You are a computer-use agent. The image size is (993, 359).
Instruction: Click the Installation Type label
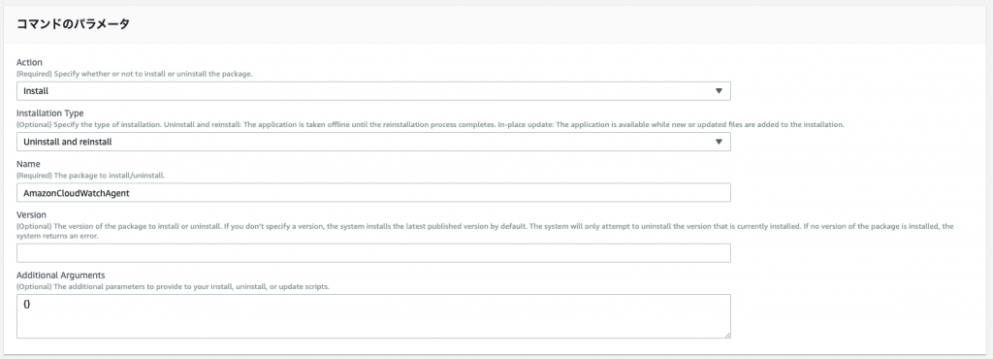[50, 114]
